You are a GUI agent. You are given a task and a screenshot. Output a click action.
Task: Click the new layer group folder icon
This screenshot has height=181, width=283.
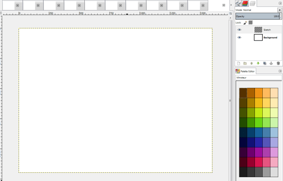click(245, 63)
